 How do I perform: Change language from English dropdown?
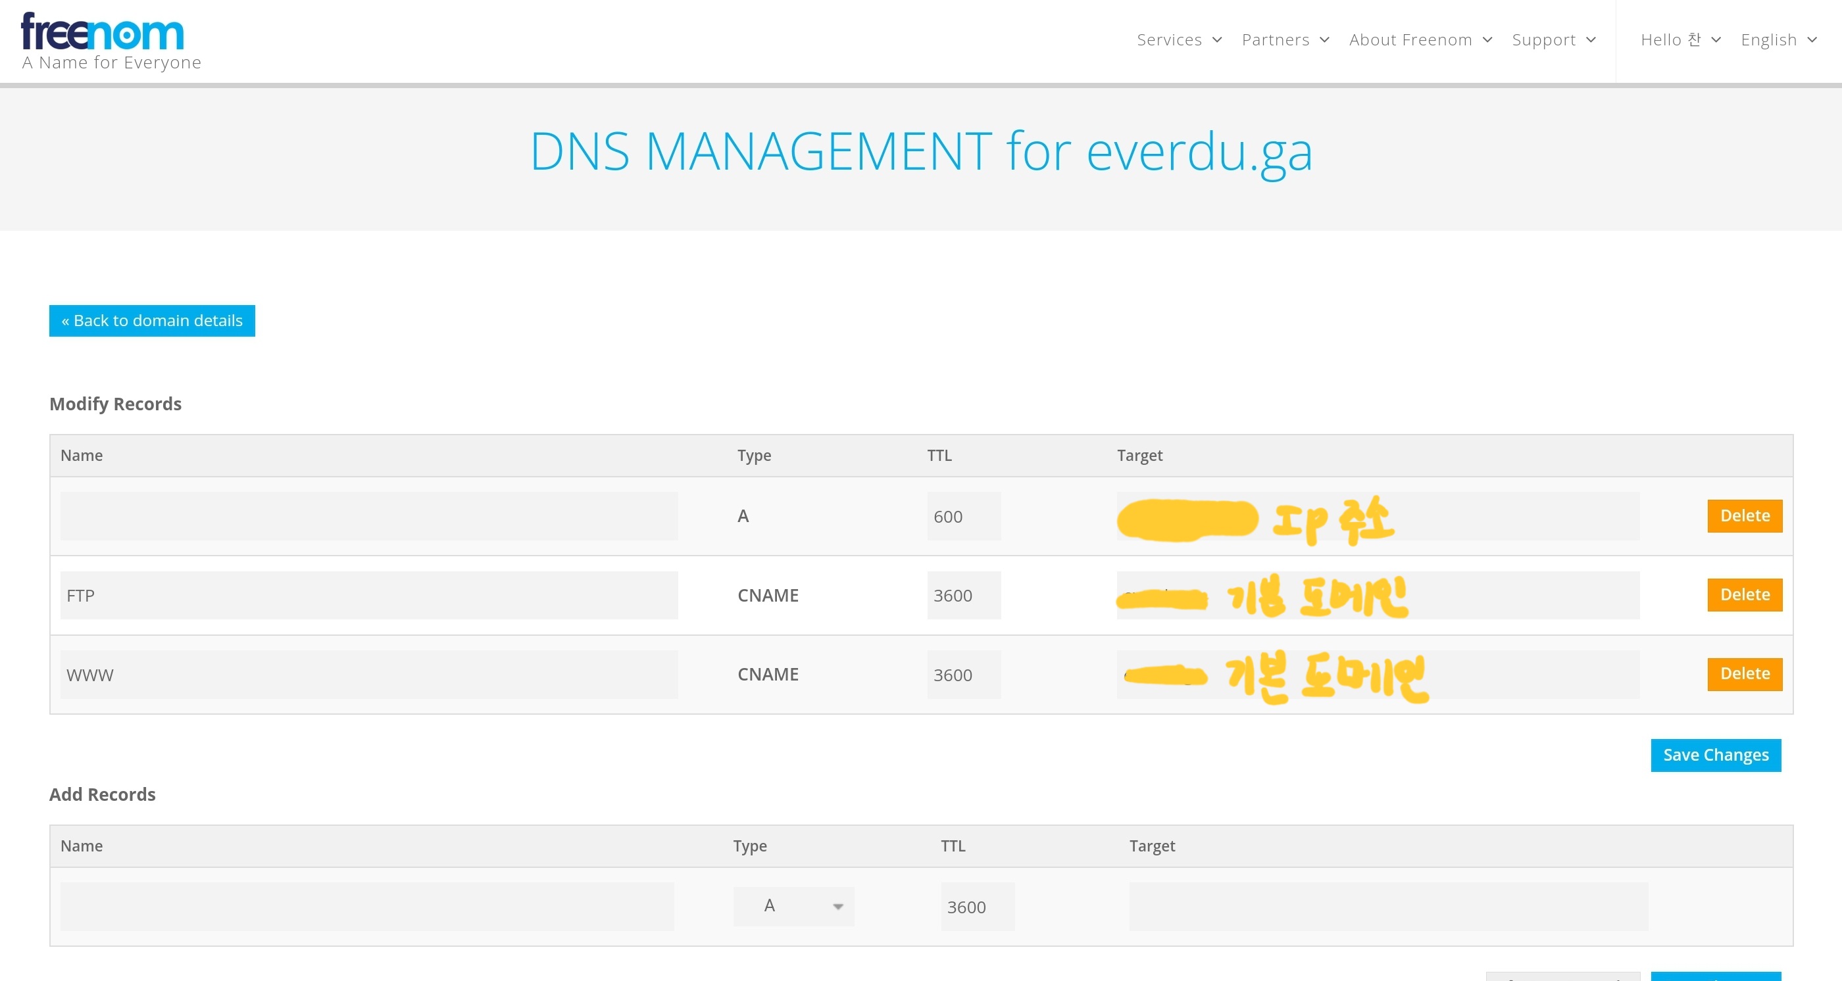tap(1778, 40)
